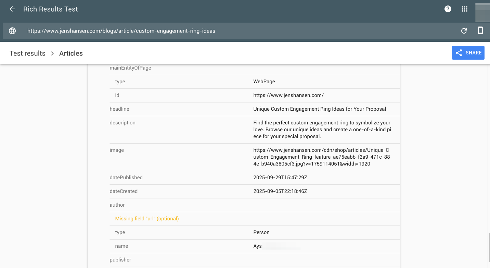This screenshot has width=490, height=268.
Task: Collapse the author section row
Action: pyautogui.click(x=117, y=205)
